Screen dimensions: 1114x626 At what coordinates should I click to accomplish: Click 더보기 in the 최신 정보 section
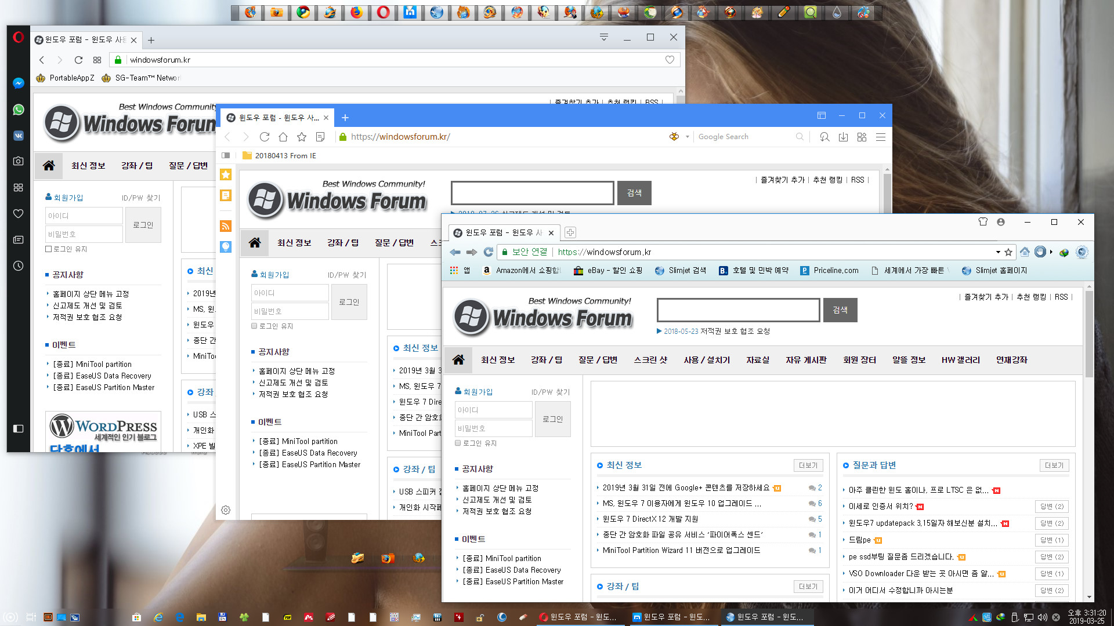click(x=808, y=465)
